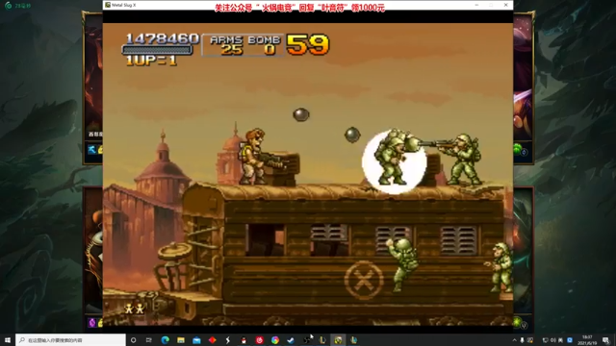
Task: Open the red diamond app on taskbar
Action: pyautogui.click(x=212, y=340)
